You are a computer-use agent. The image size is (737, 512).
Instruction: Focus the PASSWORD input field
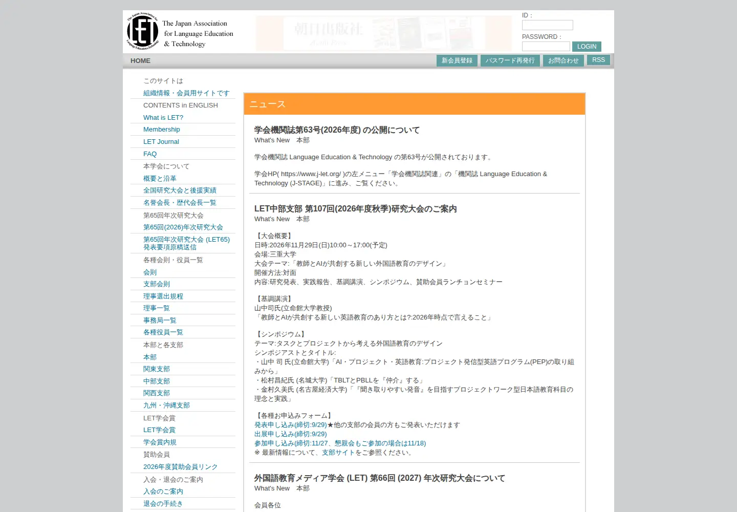546,47
